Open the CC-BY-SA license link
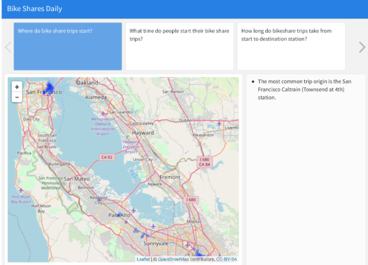The width and height of the screenshot is (368, 265). [226, 259]
